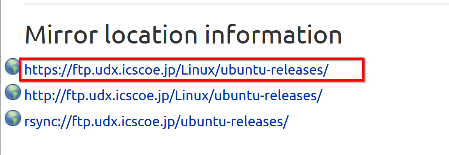Choose the rsync protocol mirror address
This screenshot has height=155, width=449.
[x=157, y=122]
